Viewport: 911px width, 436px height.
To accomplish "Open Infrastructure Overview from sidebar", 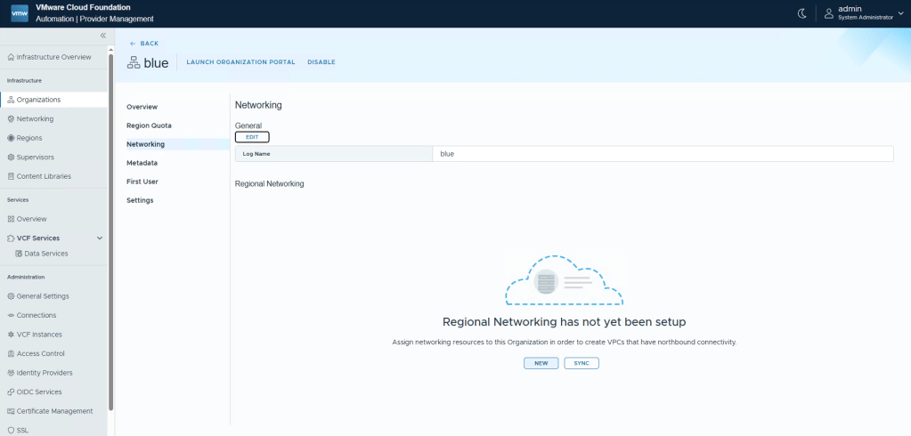I will point(53,57).
